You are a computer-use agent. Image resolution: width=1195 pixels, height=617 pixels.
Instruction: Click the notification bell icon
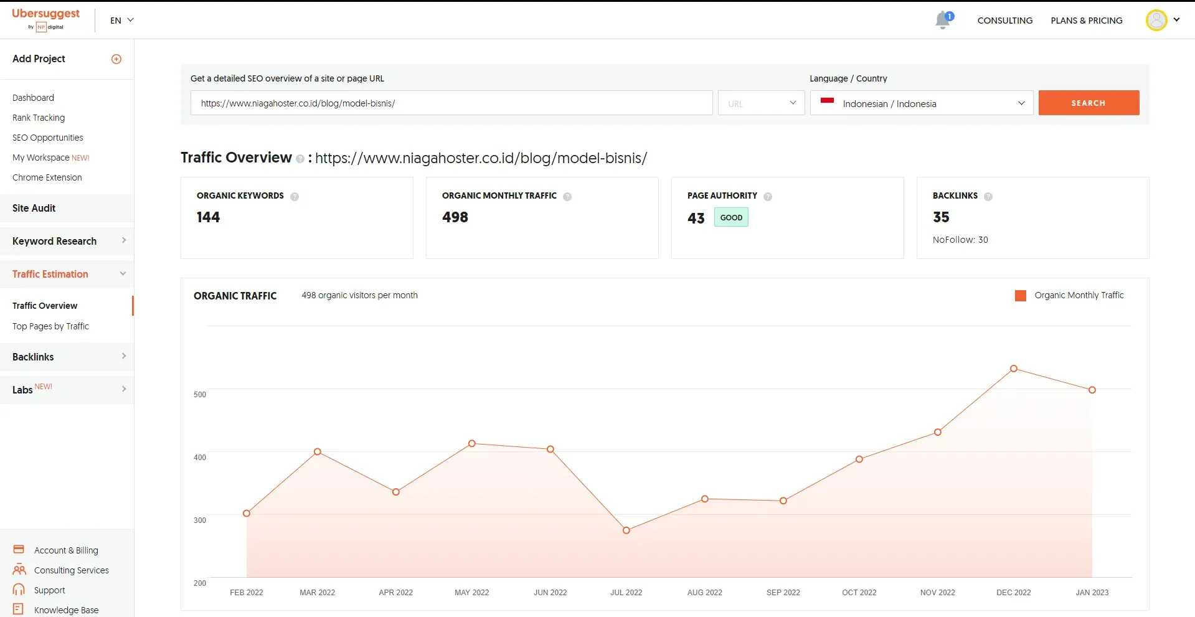[x=943, y=21]
